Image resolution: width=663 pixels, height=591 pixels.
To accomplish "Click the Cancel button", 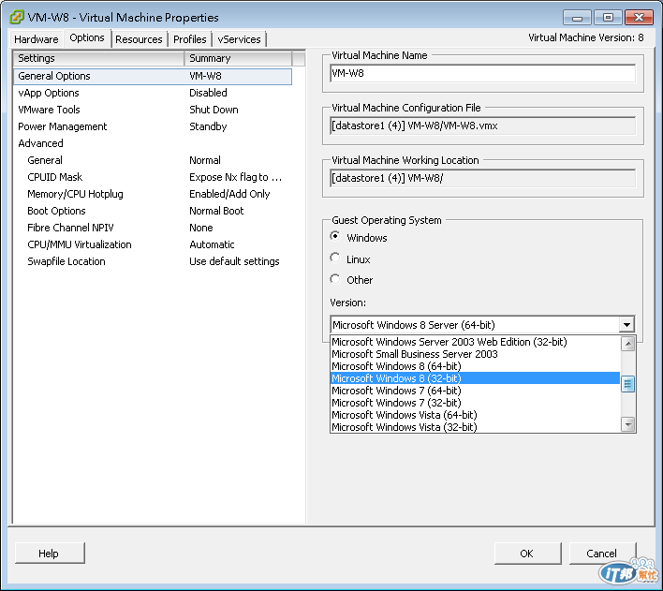I will coord(602,554).
